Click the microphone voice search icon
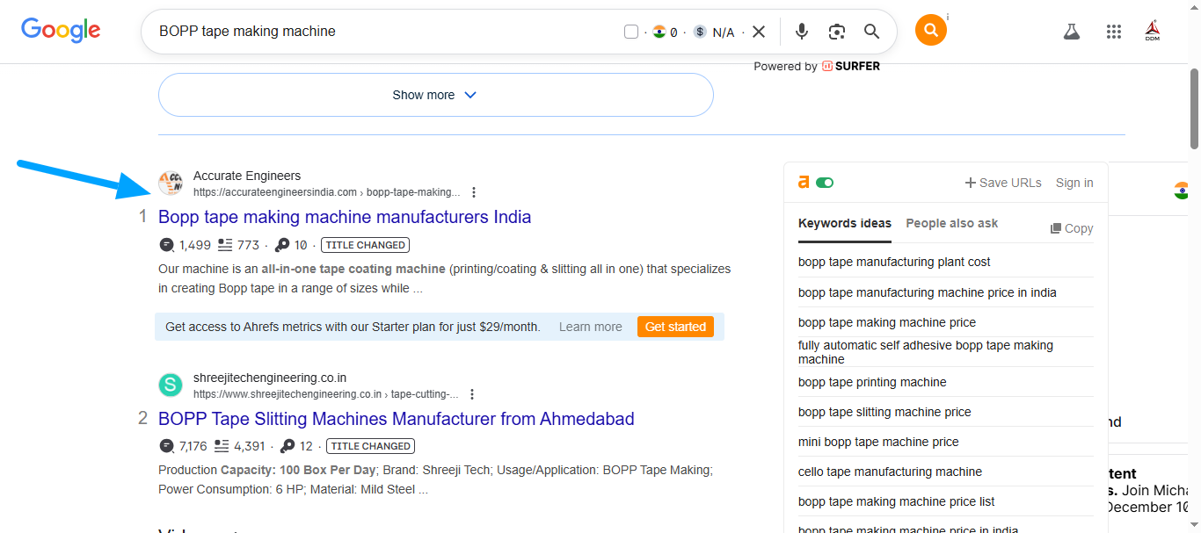 pyautogui.click(x=801, y=32)
